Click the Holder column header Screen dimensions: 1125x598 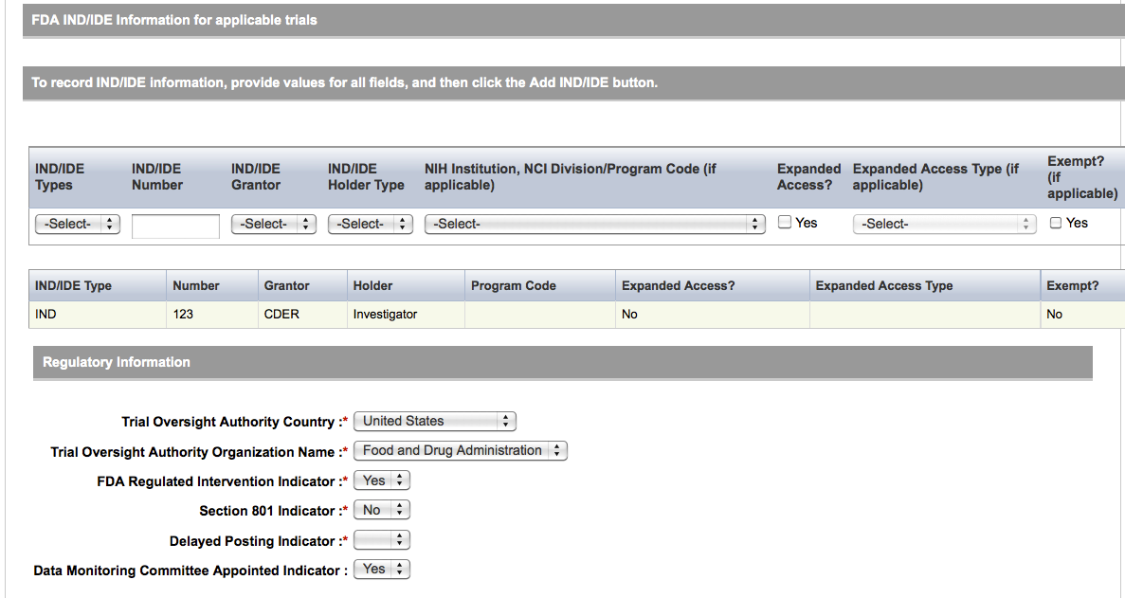(x=406, y=285)
